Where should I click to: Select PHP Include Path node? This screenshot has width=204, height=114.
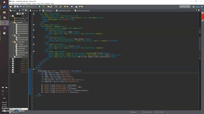coord(20,20)
